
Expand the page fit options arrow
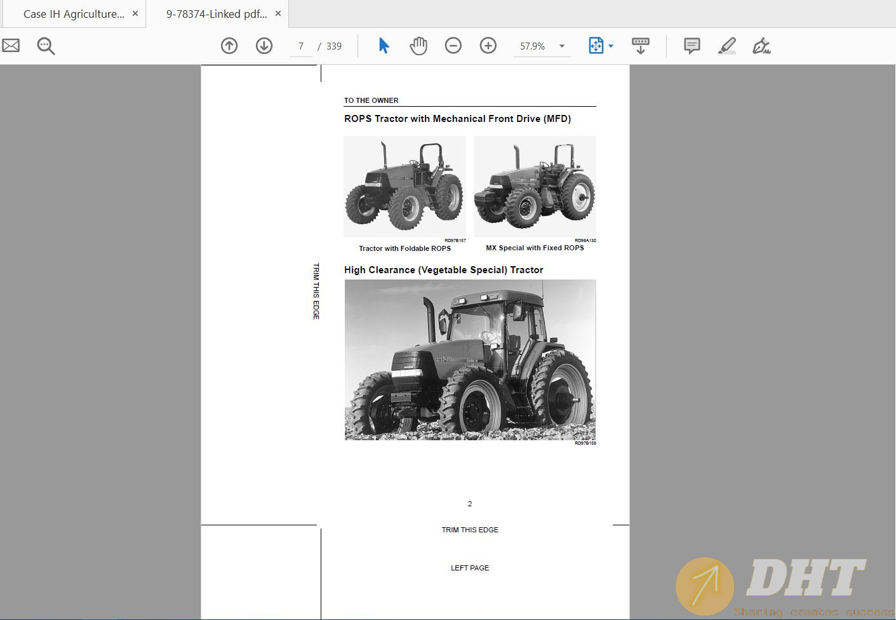(x=611, y=45)
